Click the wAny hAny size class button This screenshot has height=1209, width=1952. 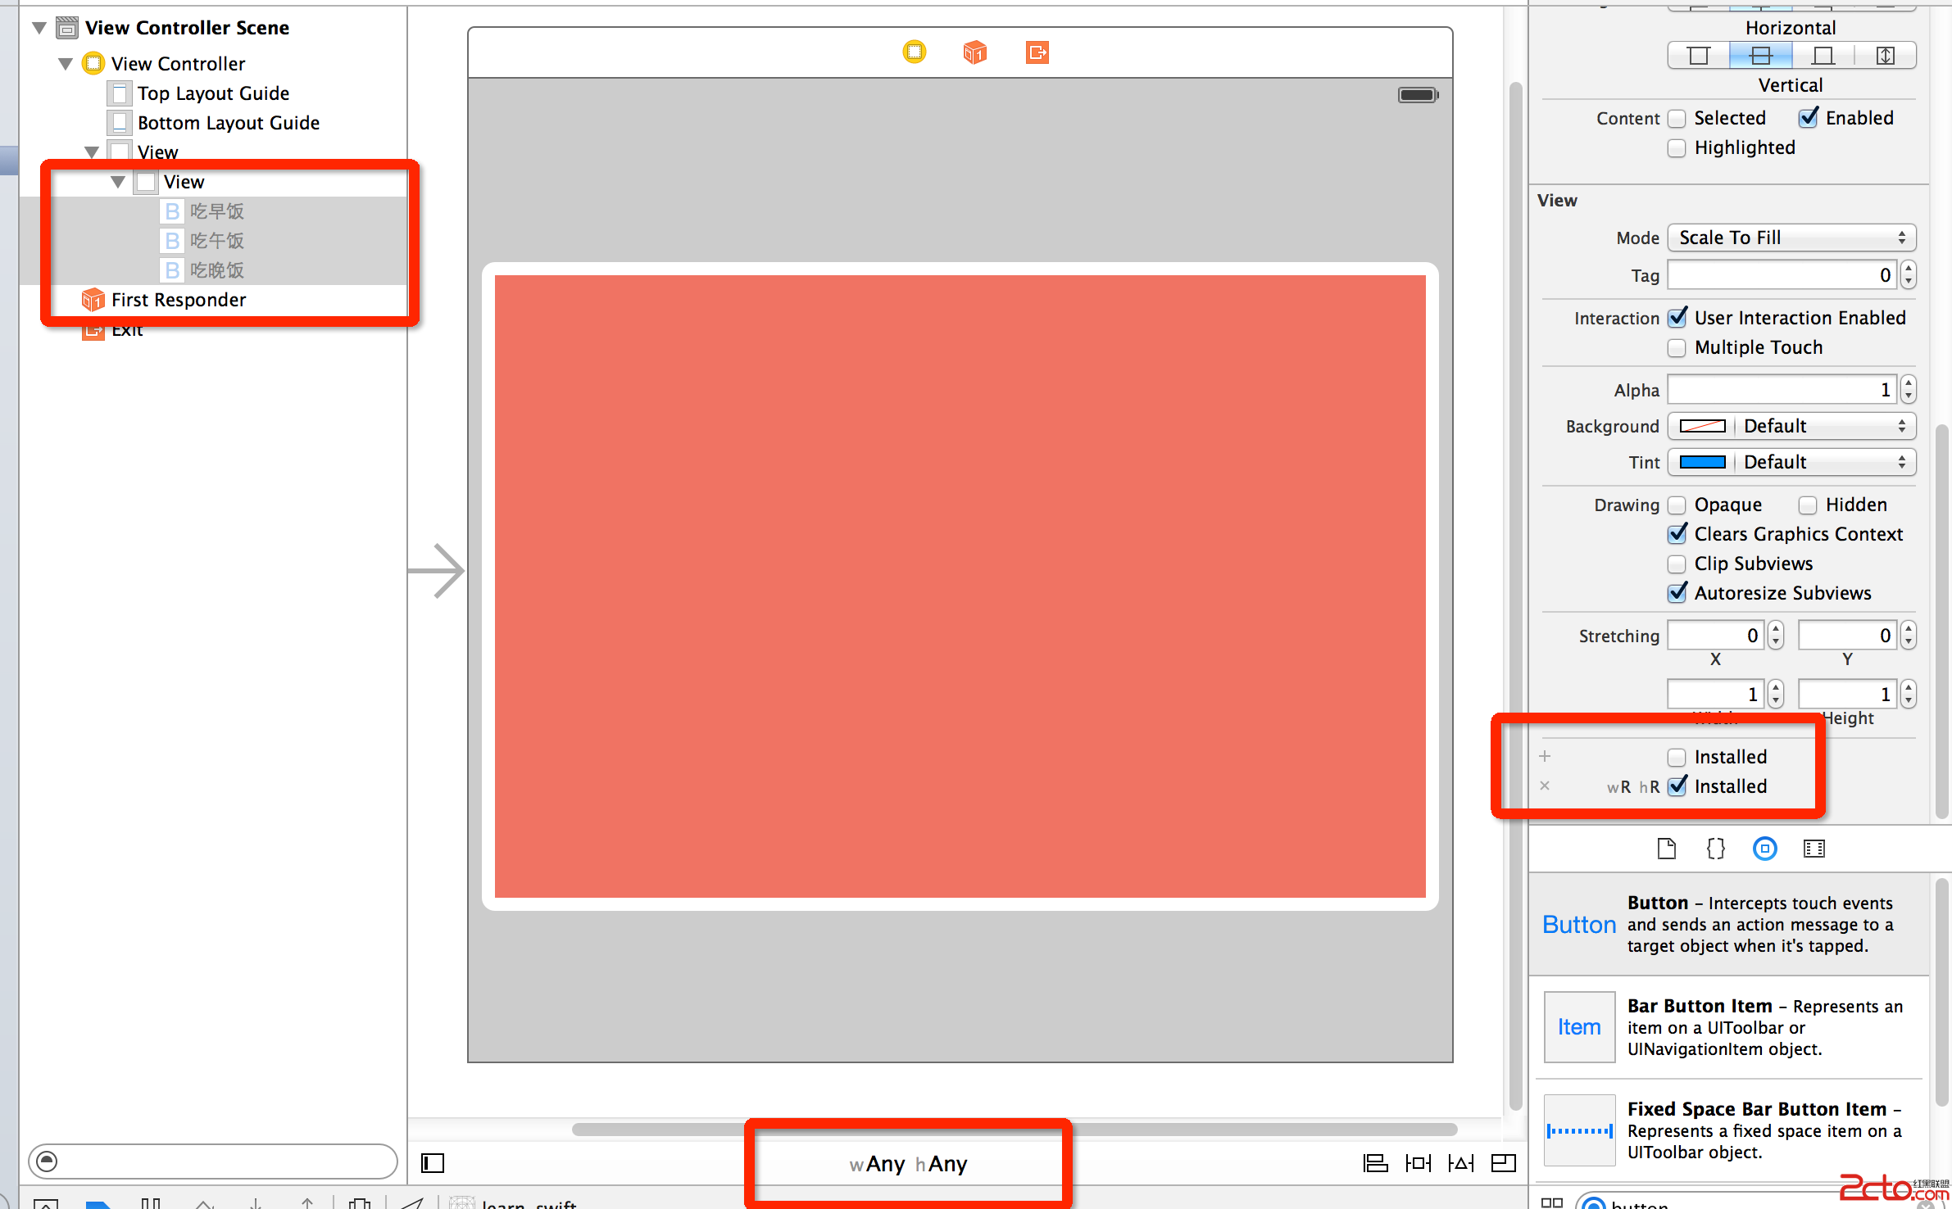908,1163
